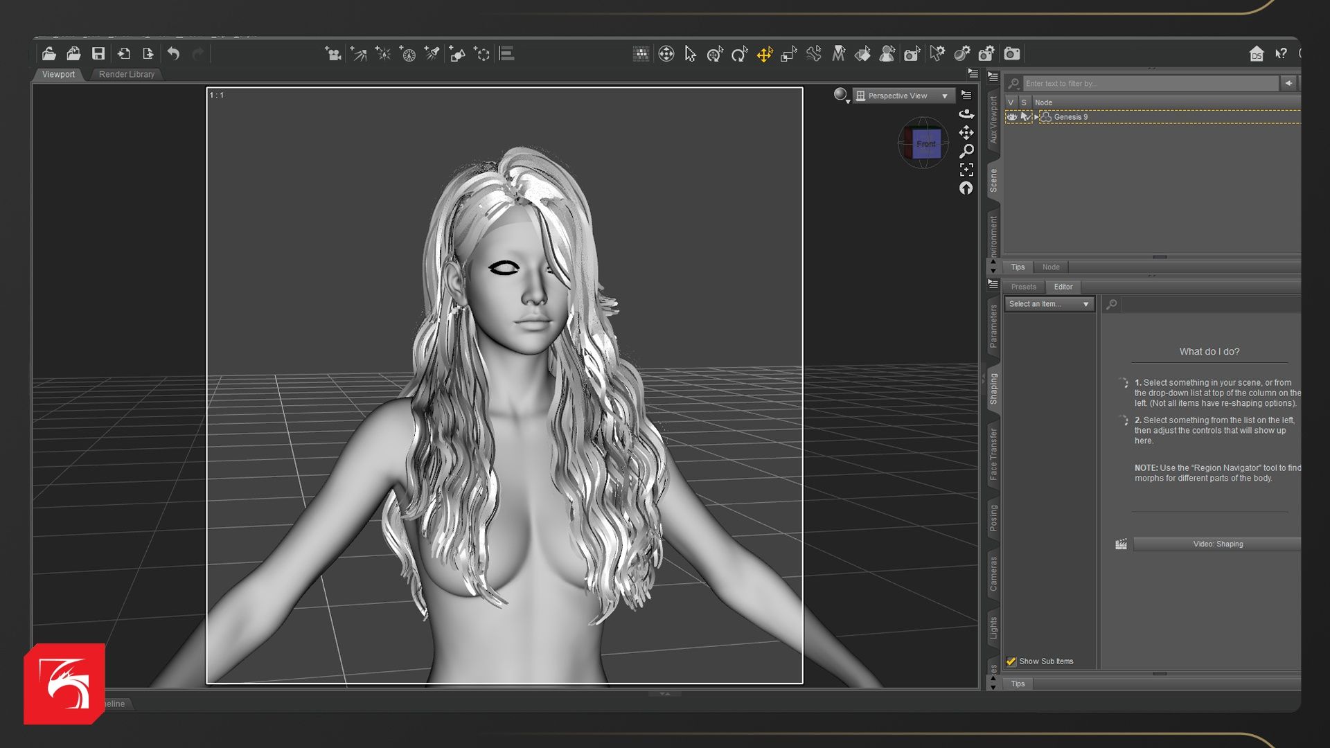The width and height of the screenshot is (1330, 748).
Task: Click the Video: Shaping button
Action: click(1217, 544)
